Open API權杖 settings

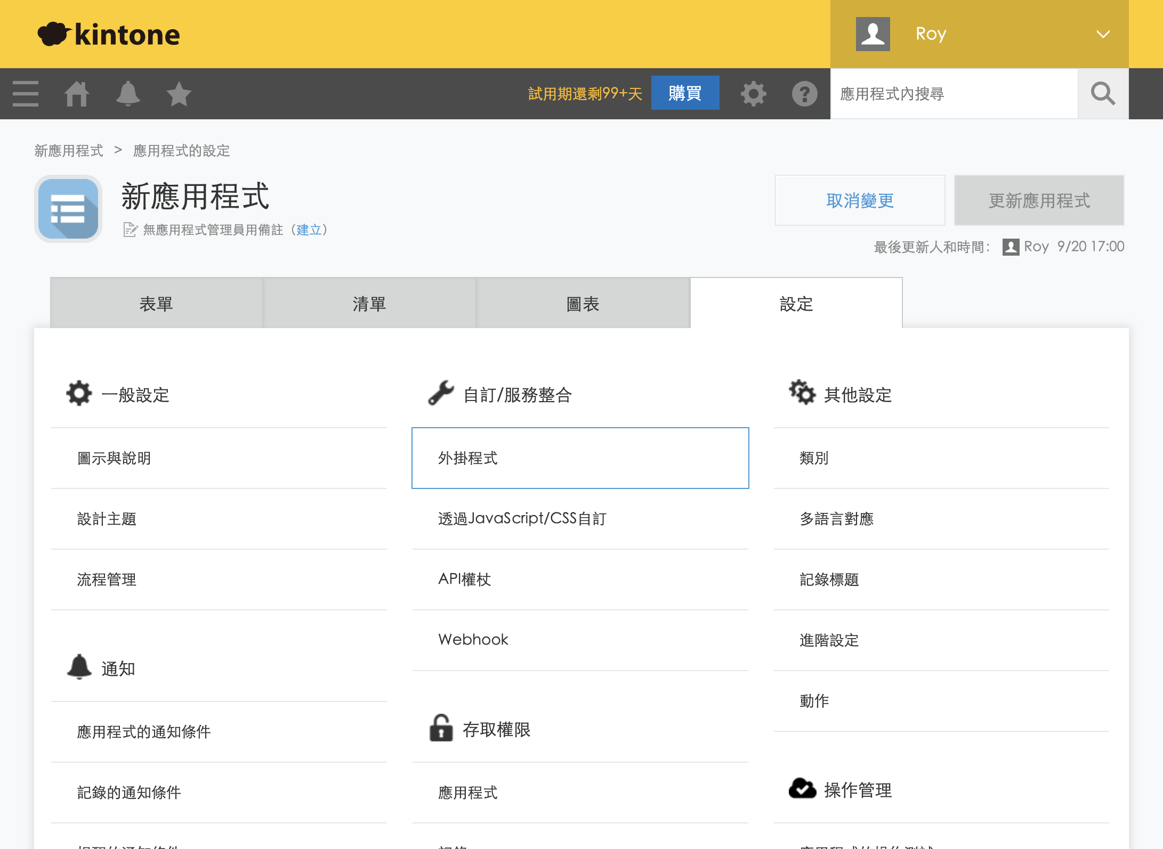click(x=580, y=579)
